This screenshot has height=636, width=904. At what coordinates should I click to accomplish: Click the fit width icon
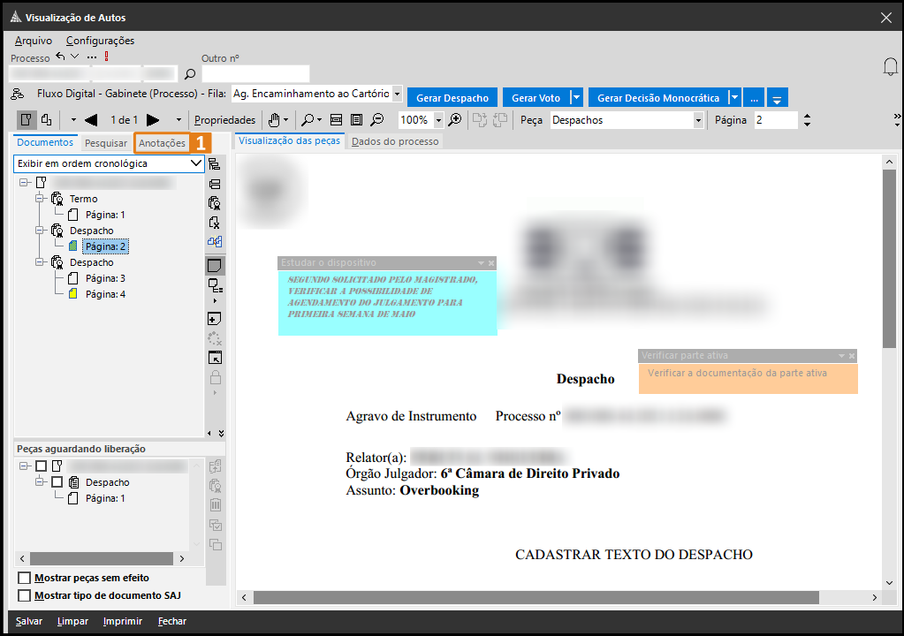(x=336, y=120)
